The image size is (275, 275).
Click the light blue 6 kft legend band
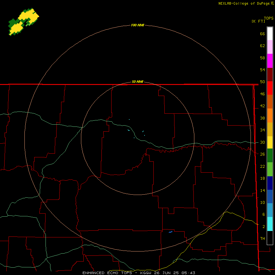270,210
